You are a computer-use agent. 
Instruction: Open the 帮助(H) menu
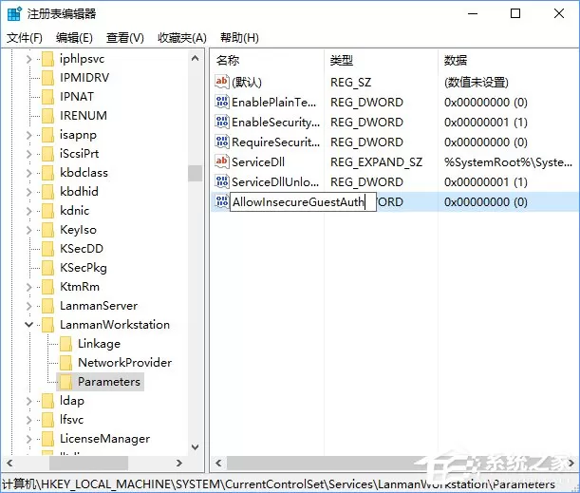click(239, 37)
